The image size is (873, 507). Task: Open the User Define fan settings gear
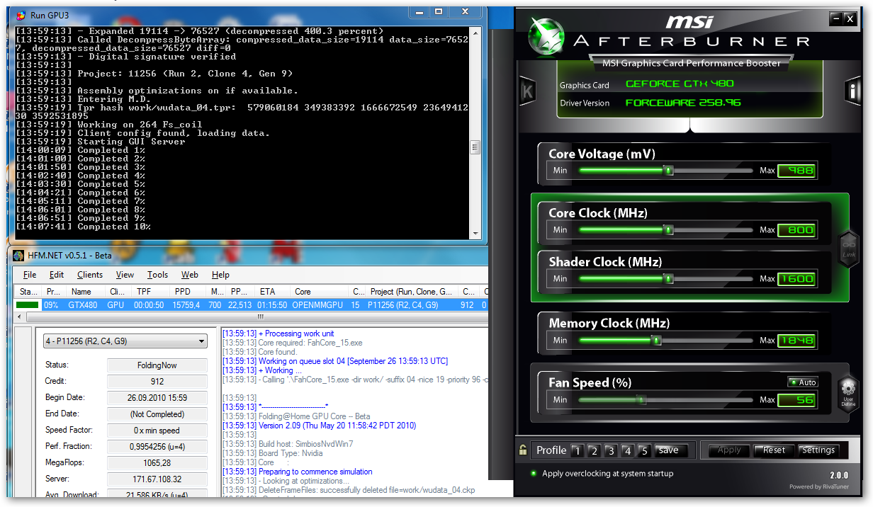pyautogui.click(x=848, y=394)
